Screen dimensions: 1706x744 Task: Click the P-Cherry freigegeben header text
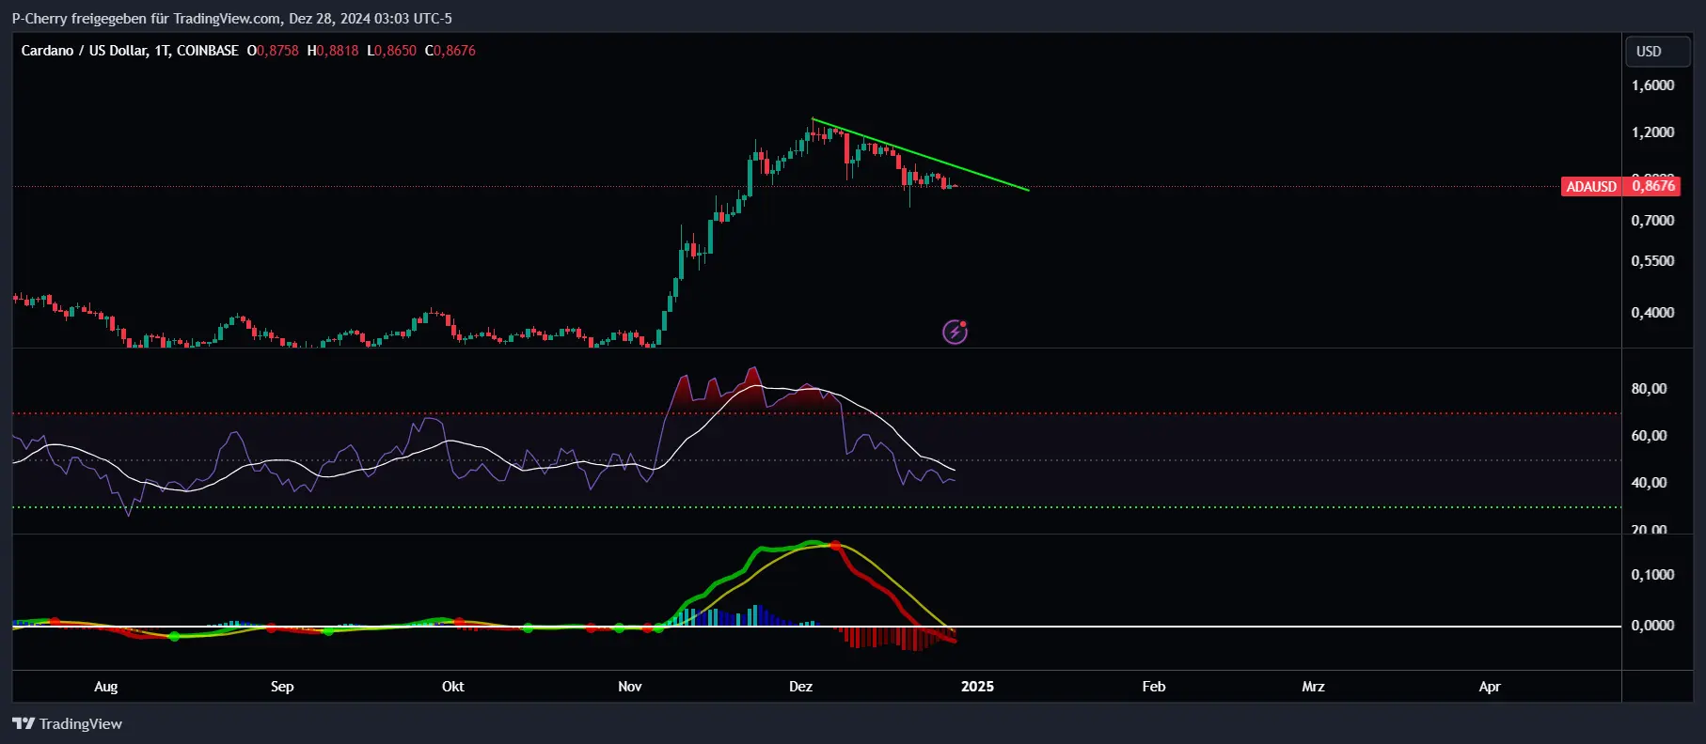click(x=231, y=19)
